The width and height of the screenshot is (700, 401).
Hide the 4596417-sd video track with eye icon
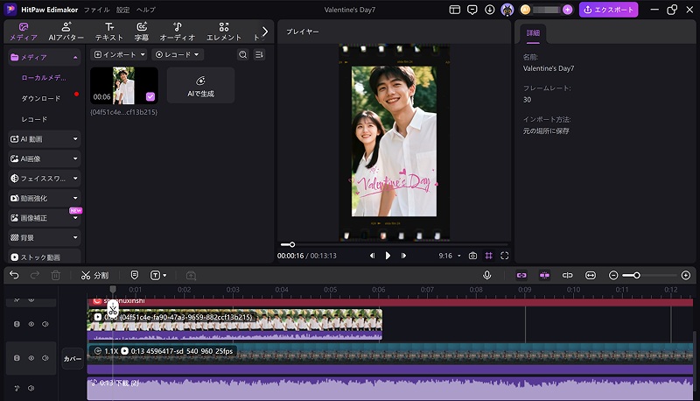[31, 358]
